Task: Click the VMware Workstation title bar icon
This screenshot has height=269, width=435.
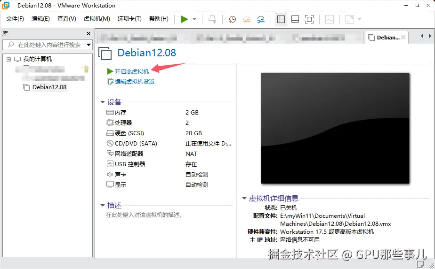Action: [6, 6]
